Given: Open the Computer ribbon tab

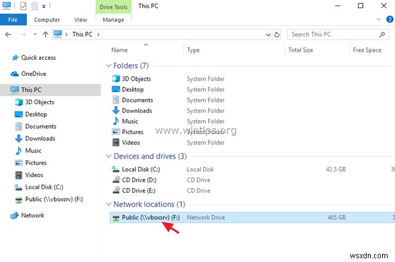Looking at the screenshot, I should [47, 20].
